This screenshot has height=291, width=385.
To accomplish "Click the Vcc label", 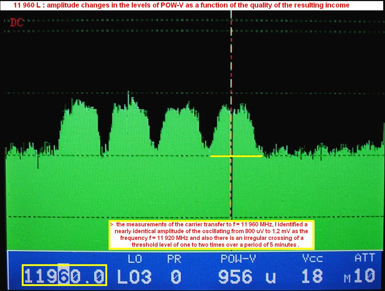I will coord(313,259).
